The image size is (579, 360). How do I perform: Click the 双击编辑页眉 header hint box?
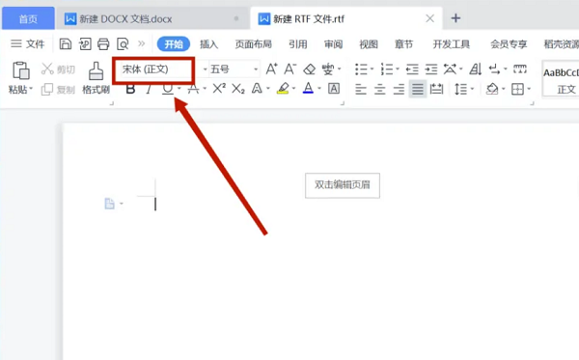pos(343,185)
